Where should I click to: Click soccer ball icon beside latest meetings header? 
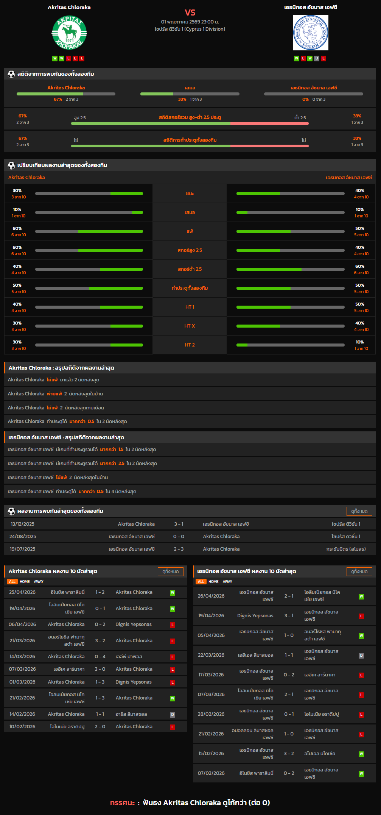pyautogui.click(x=11, y=511)
